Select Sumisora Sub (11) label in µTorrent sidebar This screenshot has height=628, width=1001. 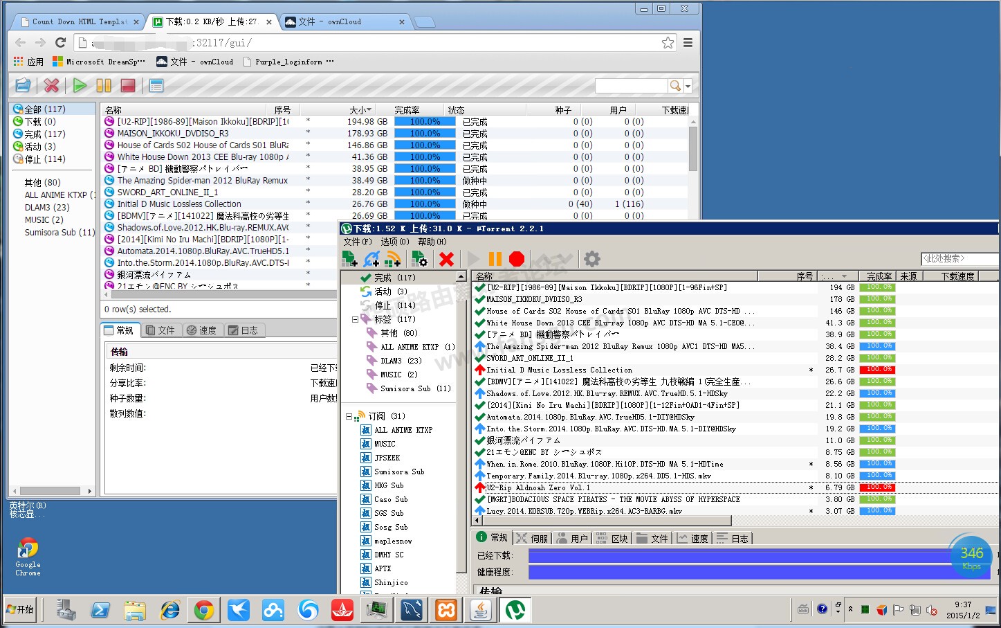point(408,388)
